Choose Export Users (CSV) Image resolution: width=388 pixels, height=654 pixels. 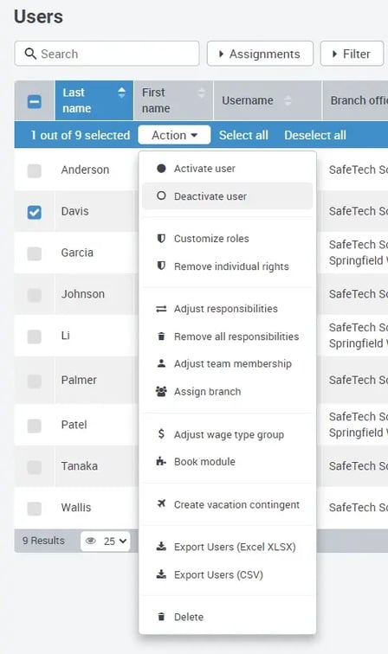[227, 574]
